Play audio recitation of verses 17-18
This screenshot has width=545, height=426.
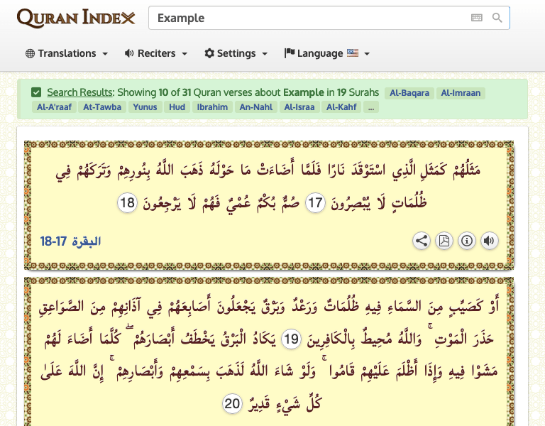pyautogui.click(x=490, y=241)
